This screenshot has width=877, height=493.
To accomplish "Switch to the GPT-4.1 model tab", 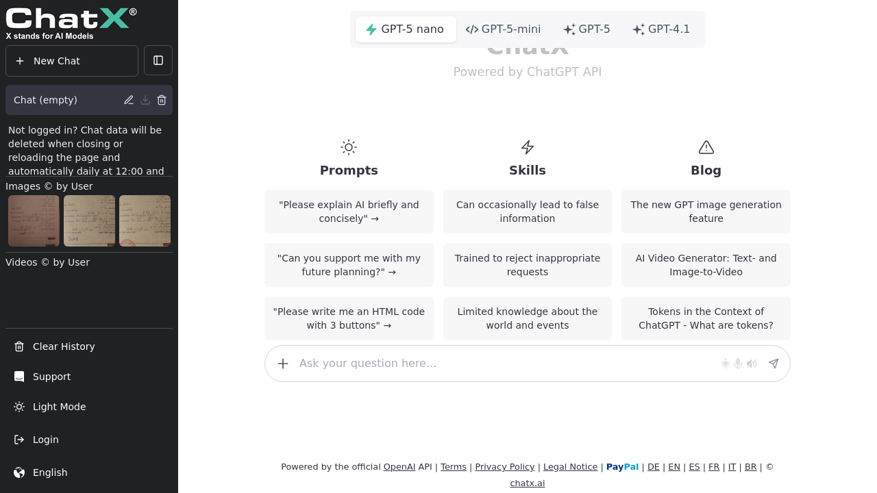I will point(661,29).
